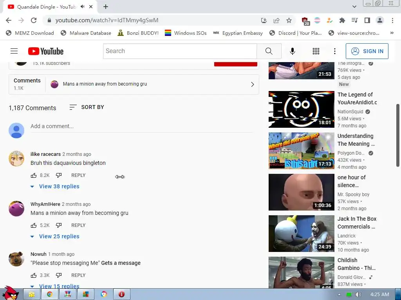Open Jack In The Box Commercials title
Image resolution: width=401 pixels, height=300 pixels.
click(x=357, y=223)
